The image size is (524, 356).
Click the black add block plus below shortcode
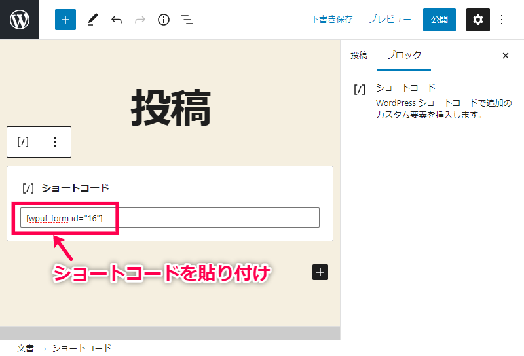click(x=320, y=272)
